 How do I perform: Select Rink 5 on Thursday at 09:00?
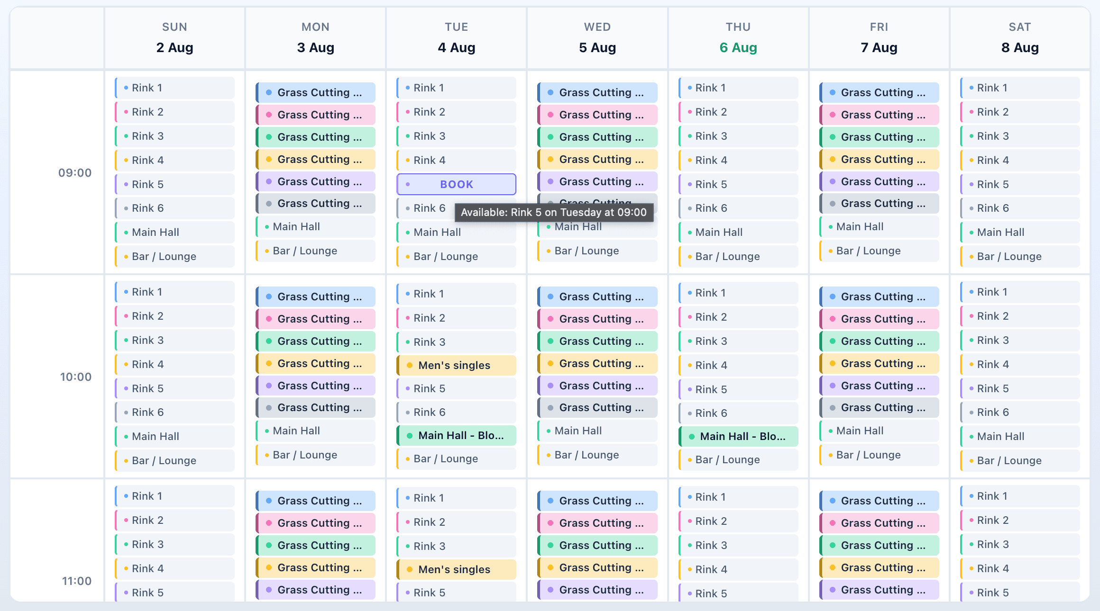pyautogui.click(x=738, y=184)
